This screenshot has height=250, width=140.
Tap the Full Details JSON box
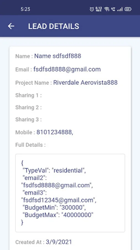pos(70,193)
